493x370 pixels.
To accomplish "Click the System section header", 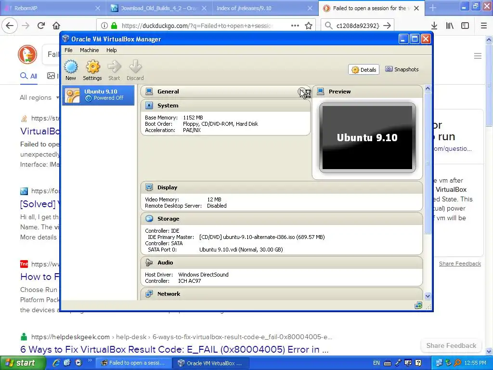I will 225,106.
